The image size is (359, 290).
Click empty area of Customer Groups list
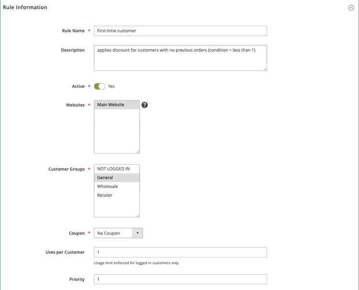click(x=116, y=208)
